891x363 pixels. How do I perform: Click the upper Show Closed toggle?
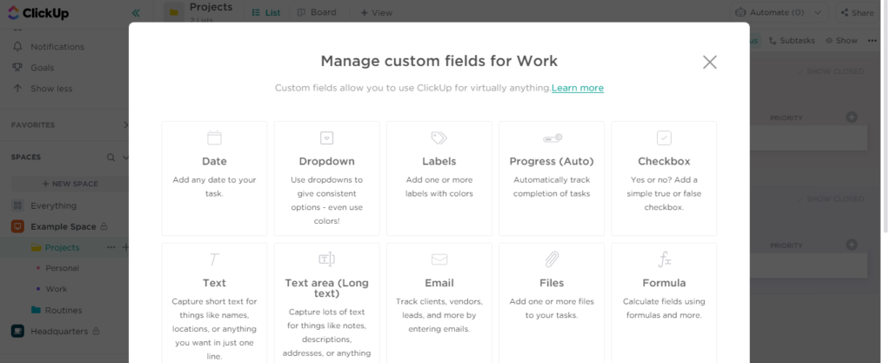(x=830, y=71)
